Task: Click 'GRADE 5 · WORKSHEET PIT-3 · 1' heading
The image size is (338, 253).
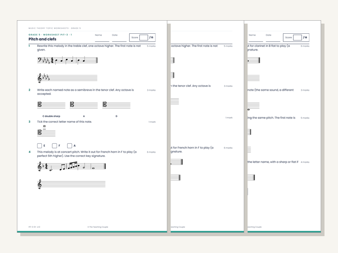Action: pos(50,35)
